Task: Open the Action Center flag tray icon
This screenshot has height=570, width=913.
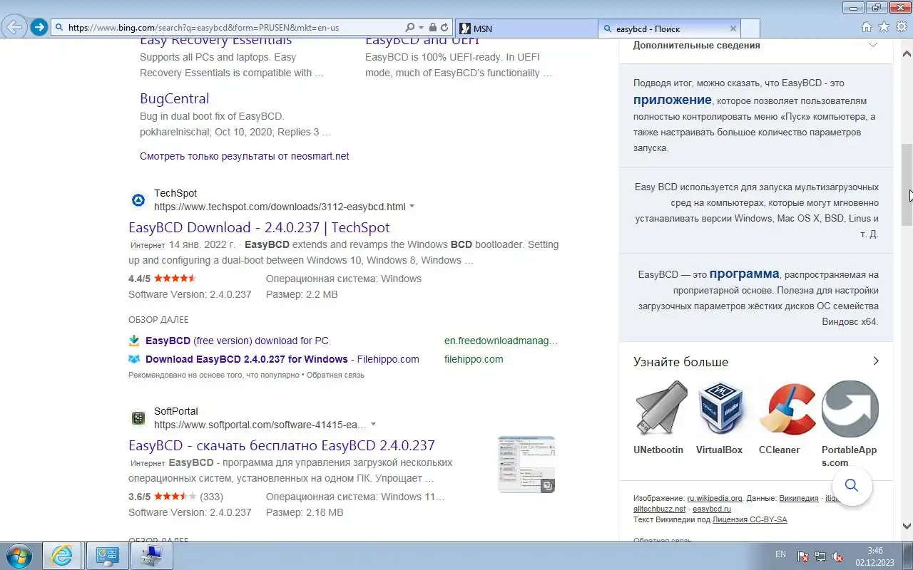Action: click(802, 556)
